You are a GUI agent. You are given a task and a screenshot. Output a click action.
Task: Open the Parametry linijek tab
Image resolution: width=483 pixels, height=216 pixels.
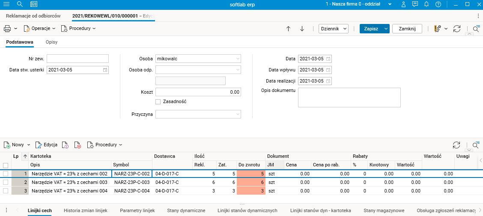click(x=137, y=211)
